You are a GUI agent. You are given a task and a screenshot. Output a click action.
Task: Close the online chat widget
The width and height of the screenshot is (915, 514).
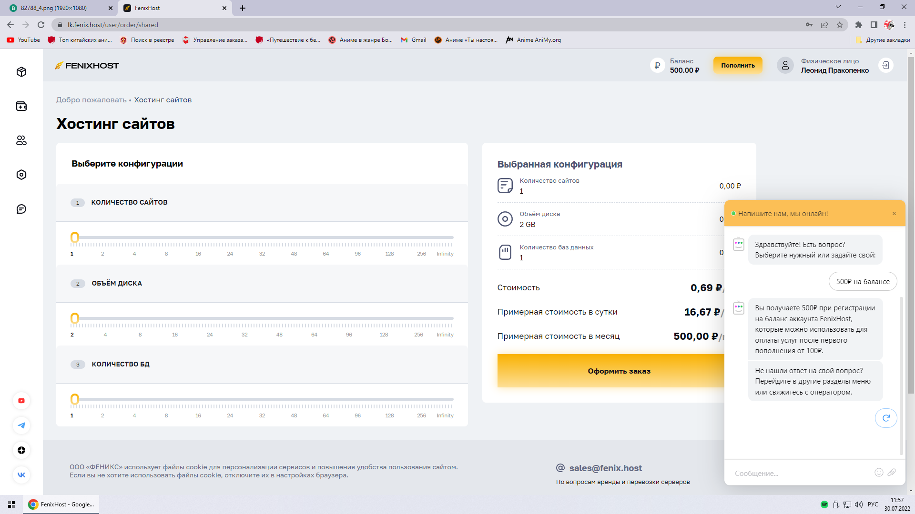tap(894, 214)
